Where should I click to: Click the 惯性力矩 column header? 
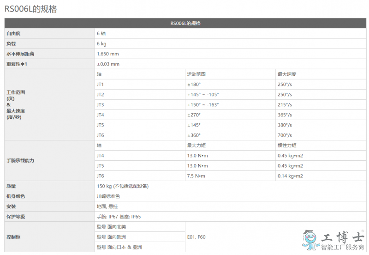[286, 146]
